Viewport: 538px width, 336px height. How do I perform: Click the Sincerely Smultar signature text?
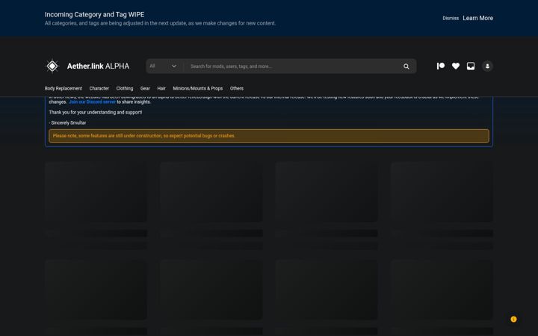click(x=67, y=122)
